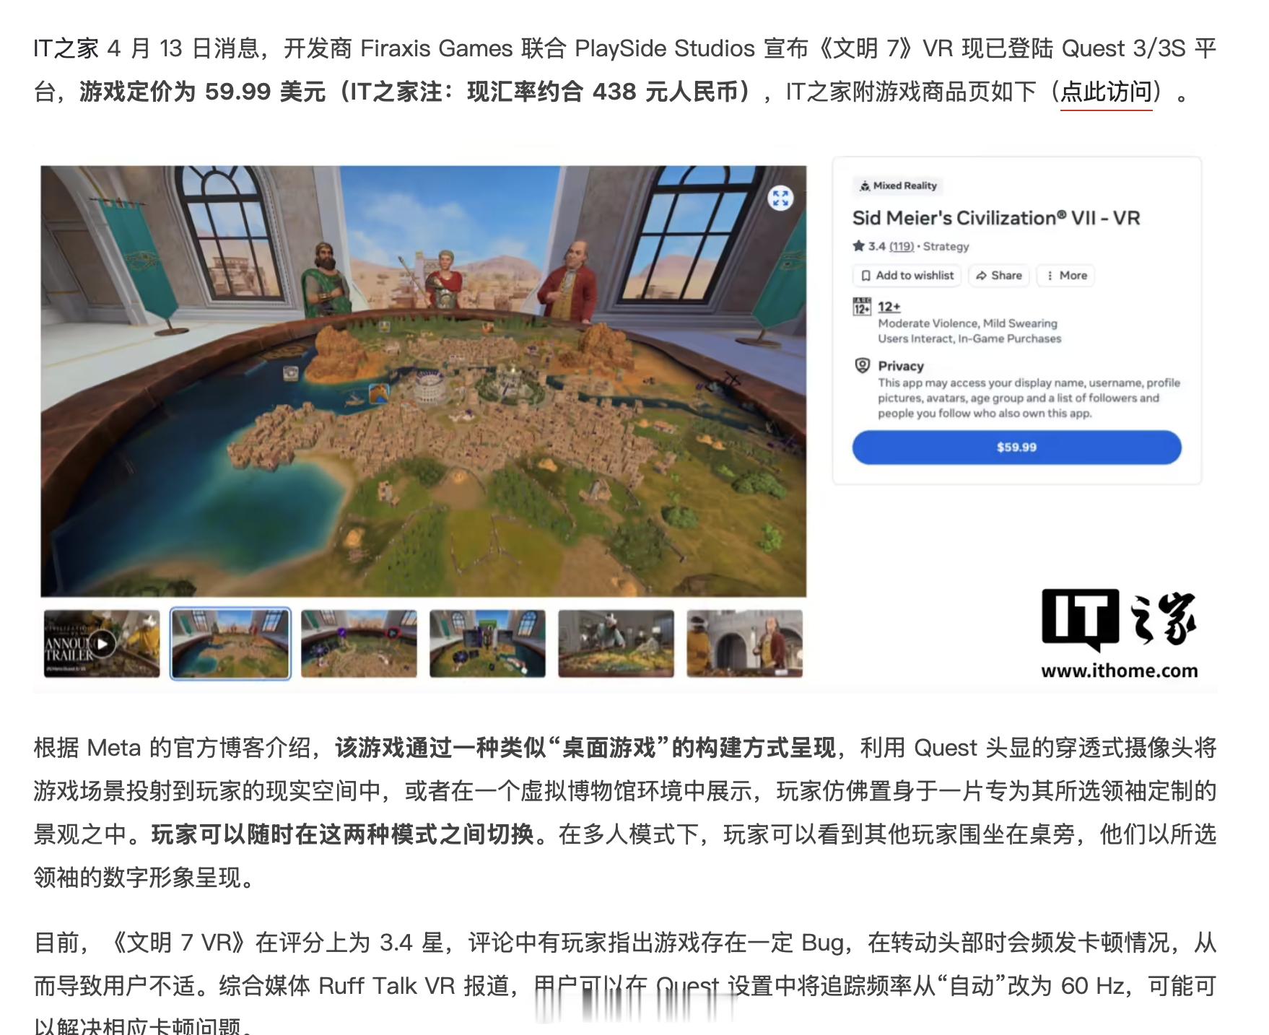Click the shield icon next to Privacy
Viewport: 1269px width, 1035px height.
[862, 365]
